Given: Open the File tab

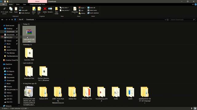Looking at the screenshot, I should coord(3,4).
